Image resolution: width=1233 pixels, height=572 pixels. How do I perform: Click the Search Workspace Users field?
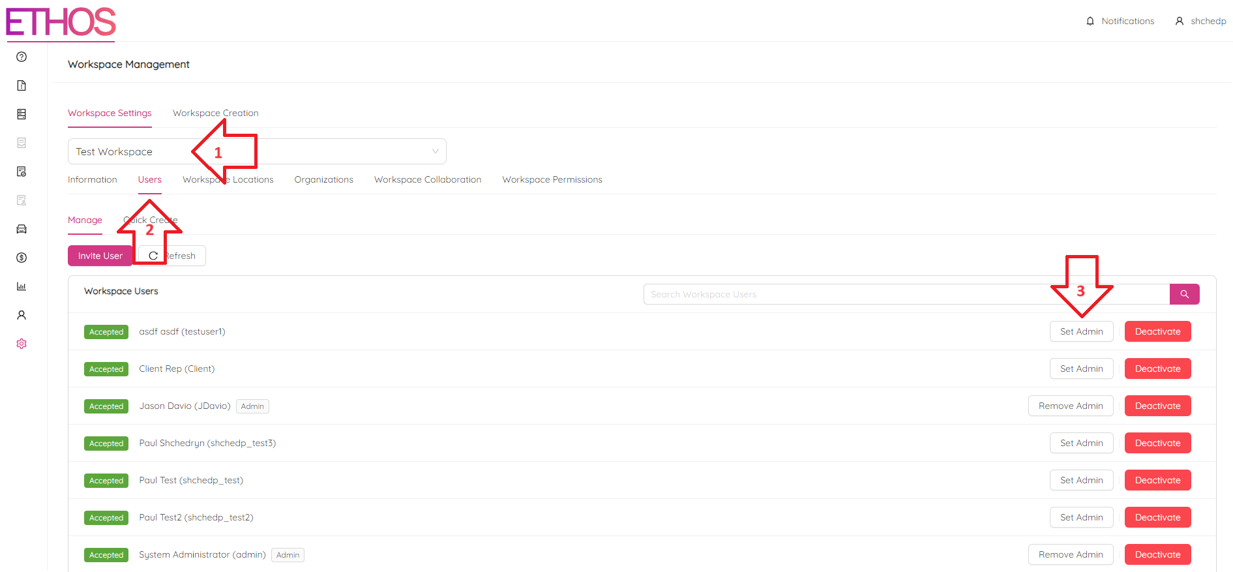[x=848, y=294]
